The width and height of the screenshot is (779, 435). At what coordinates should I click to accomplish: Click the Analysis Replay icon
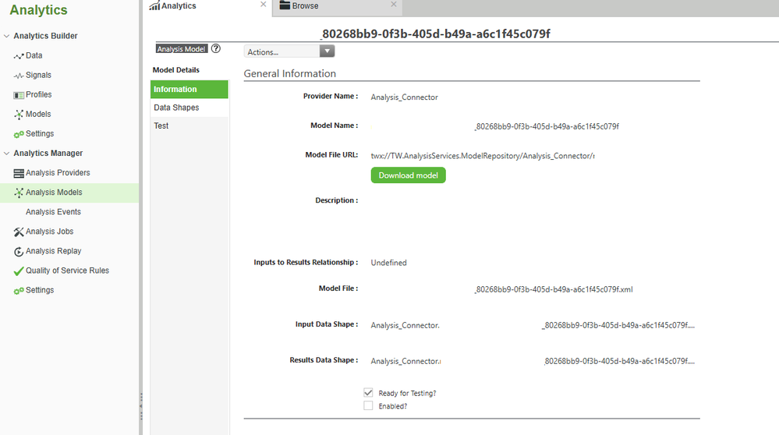coord(19,251)
